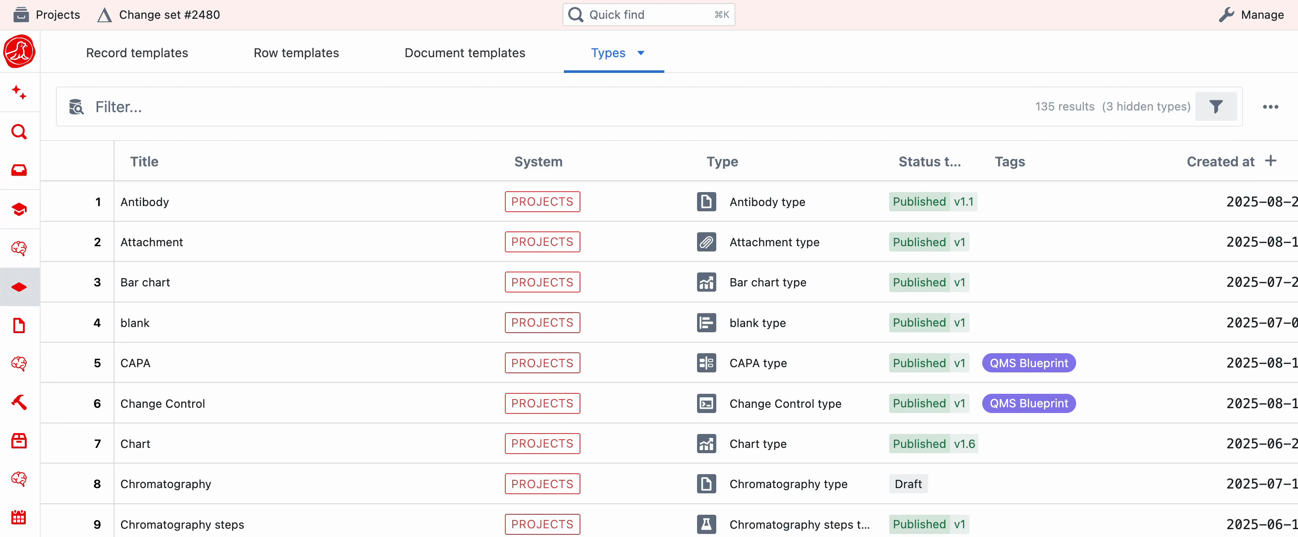Open the archive box icon in sidebar
The image size is (1298, 537).
click(19, 440)
